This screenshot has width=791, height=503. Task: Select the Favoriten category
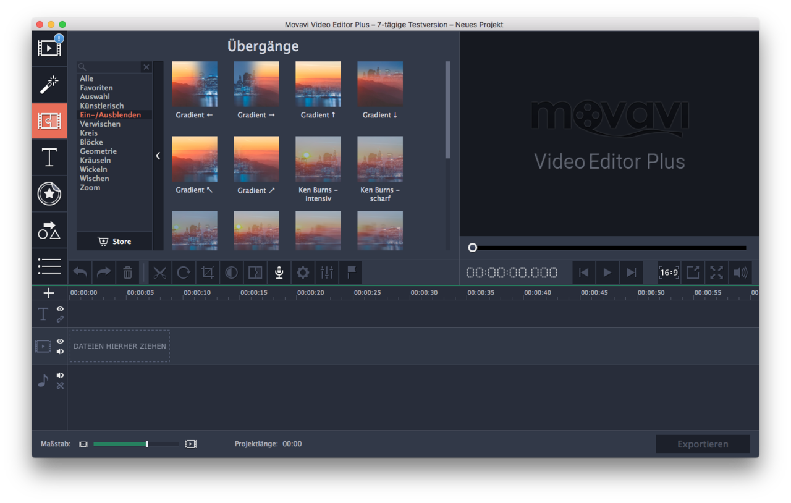point(96,88)
